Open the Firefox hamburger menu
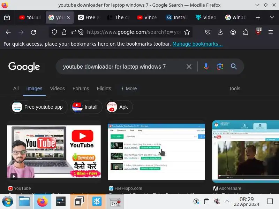The height and width of the screenshot is (209, 279). pyautogui.click(x=271, y=32)
